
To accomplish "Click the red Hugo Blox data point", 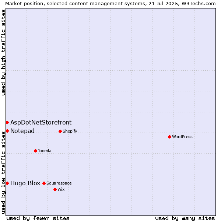I will pyautogui.click(x=7, y=183).
